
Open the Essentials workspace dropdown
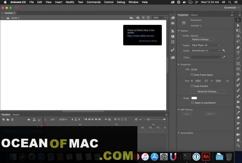point(232,8)
